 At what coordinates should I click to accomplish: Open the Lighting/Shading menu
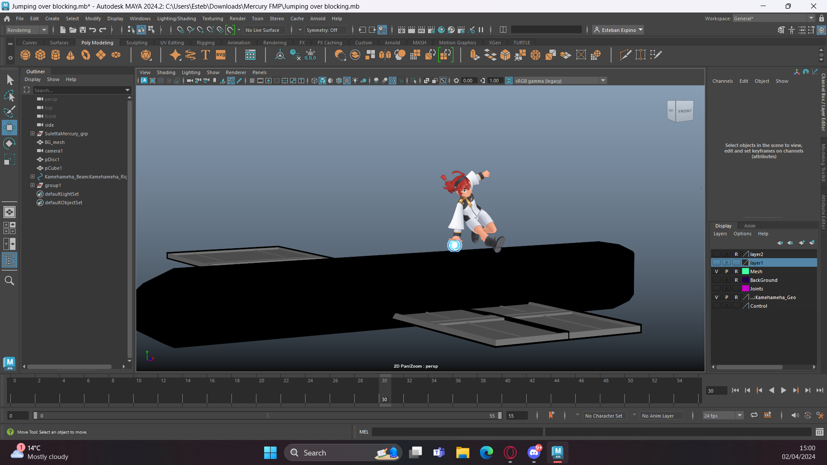point(176,19)
